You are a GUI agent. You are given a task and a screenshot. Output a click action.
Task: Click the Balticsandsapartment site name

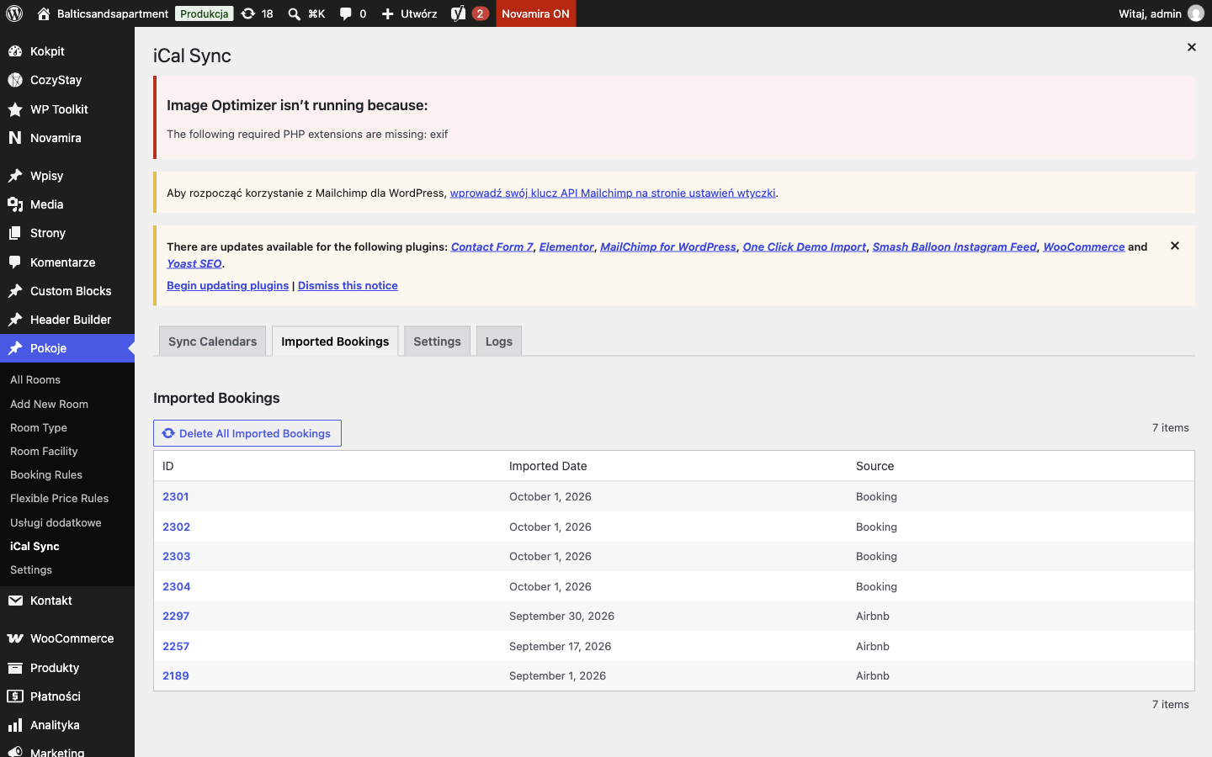[113, 13]
